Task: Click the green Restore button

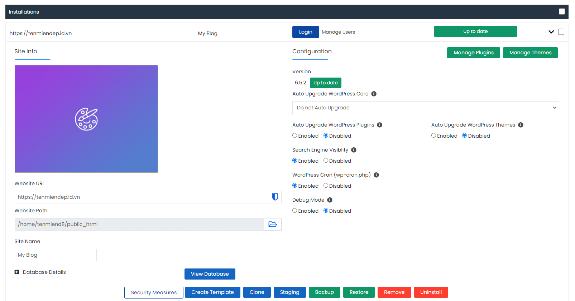Action: (359, 292)
